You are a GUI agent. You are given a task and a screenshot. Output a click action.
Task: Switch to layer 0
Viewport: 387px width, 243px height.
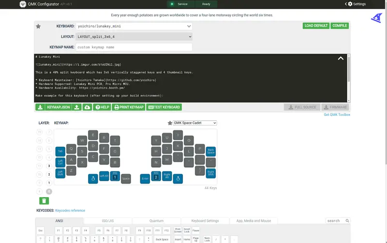[x=49, y=191]
